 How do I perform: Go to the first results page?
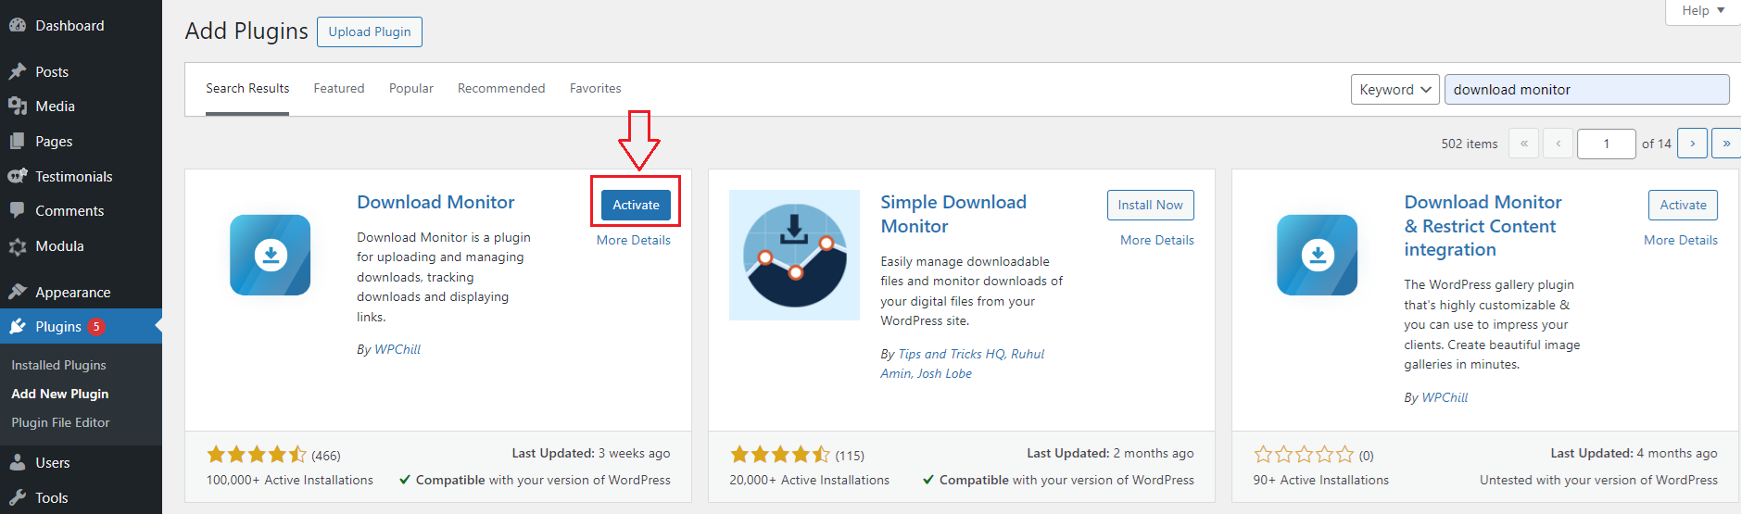1524,144
